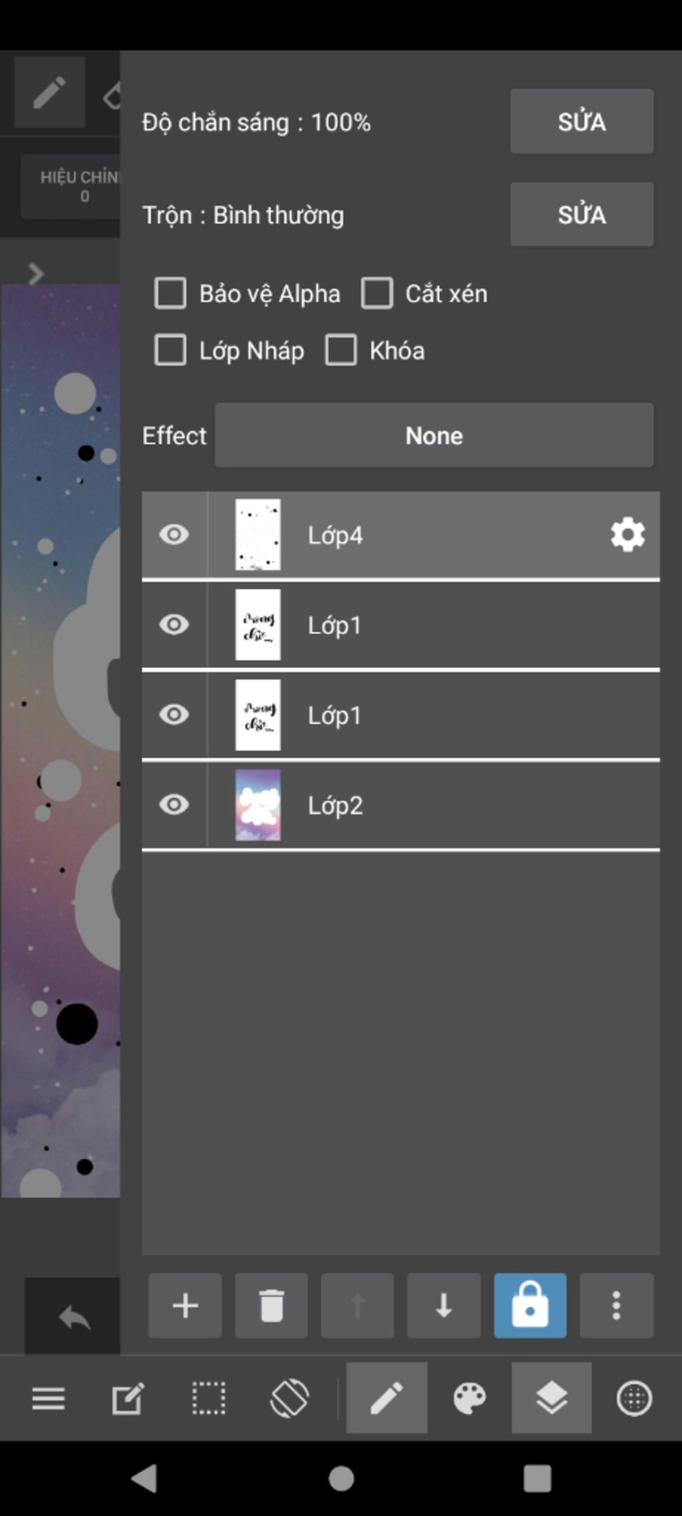Open the color palette icon
The width and height of the screenshot is (682, 1516).
click(x=470, y=1398)
